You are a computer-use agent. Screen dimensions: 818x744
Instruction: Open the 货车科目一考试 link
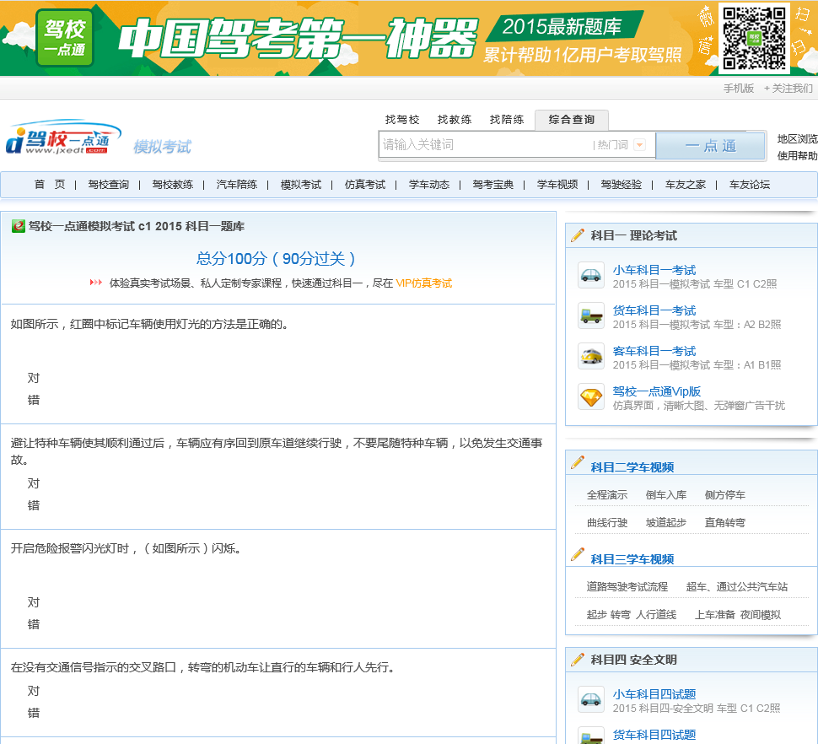pyautogui.click(x=654, y=310)
